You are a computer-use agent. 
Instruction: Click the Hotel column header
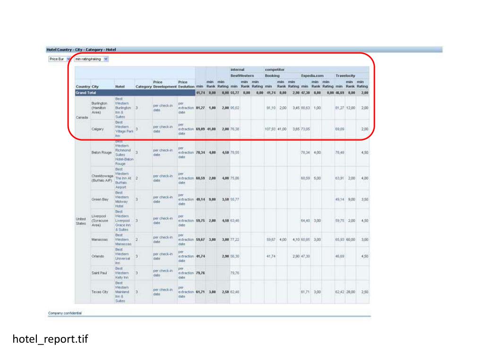tap(120, 87)
